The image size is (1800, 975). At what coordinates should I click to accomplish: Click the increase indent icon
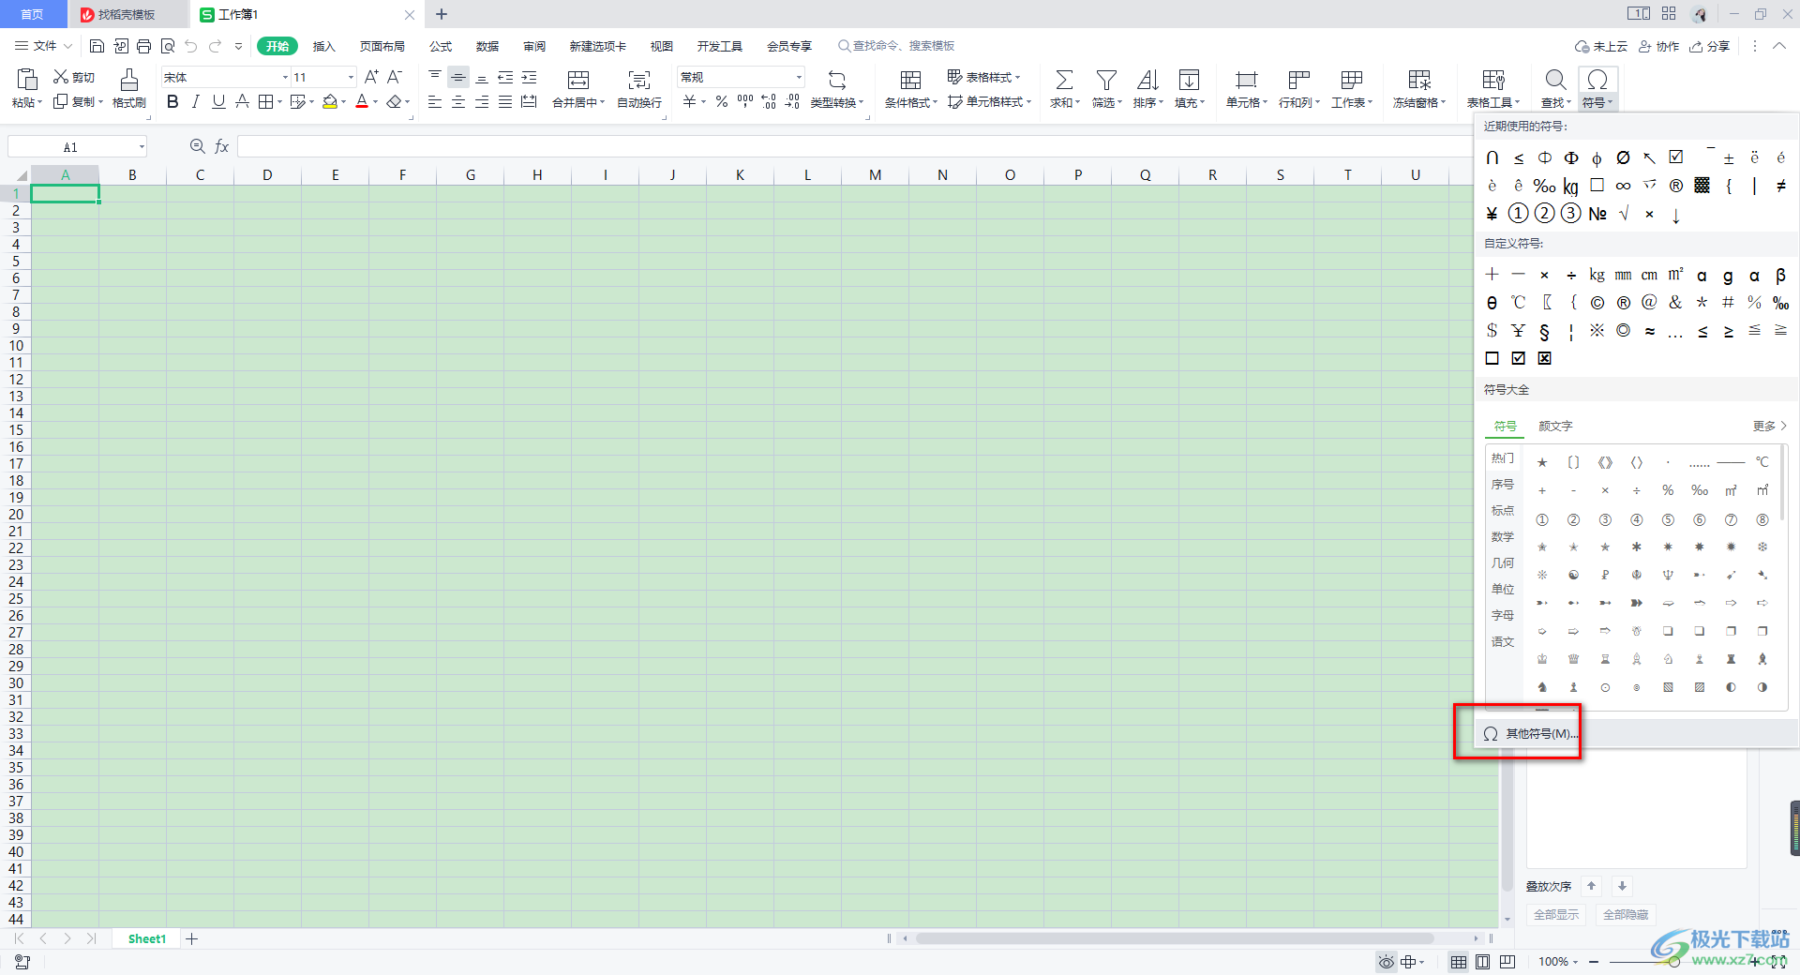(x=529, y=77)
